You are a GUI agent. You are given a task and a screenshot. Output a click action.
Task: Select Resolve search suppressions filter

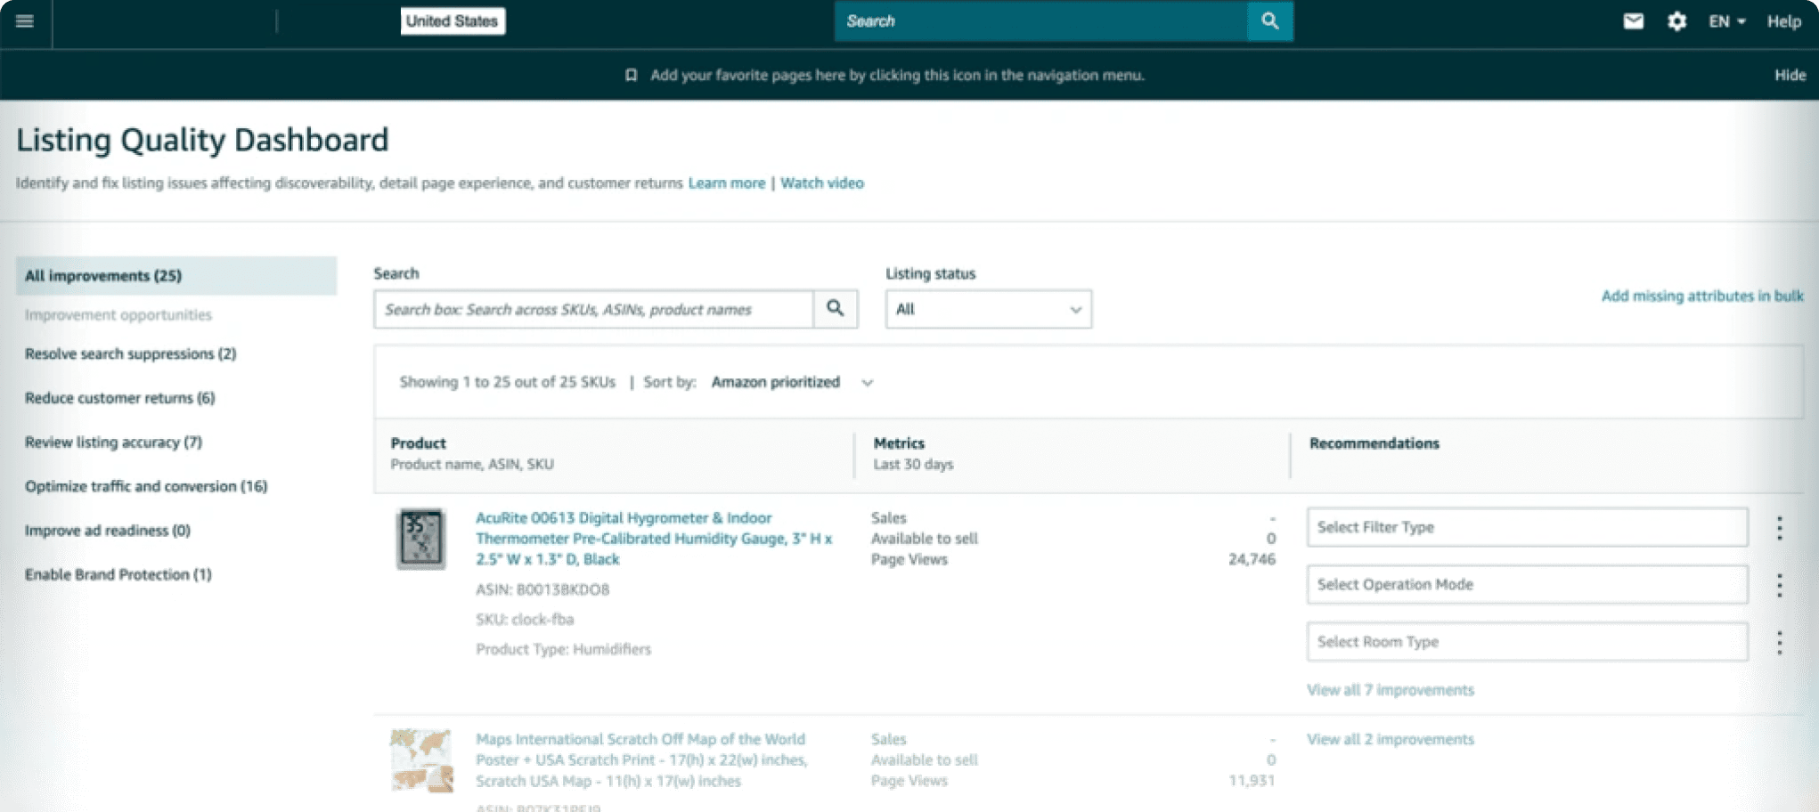[130, 353]
